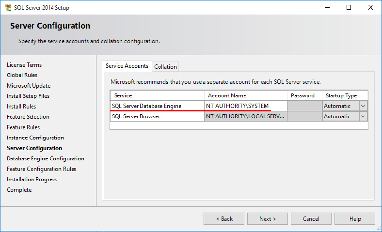The height and width of the screenshot is (232, 382).
Task: Close the SQL Server 2014 Setup window
Action: [x=370, y=8]
